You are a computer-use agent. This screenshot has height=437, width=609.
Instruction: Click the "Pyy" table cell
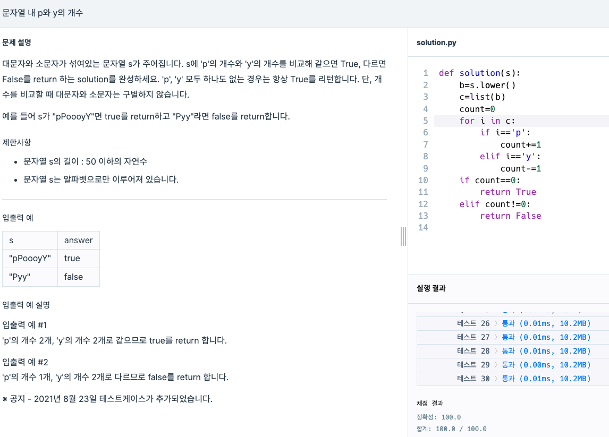(x=30, y=277)
